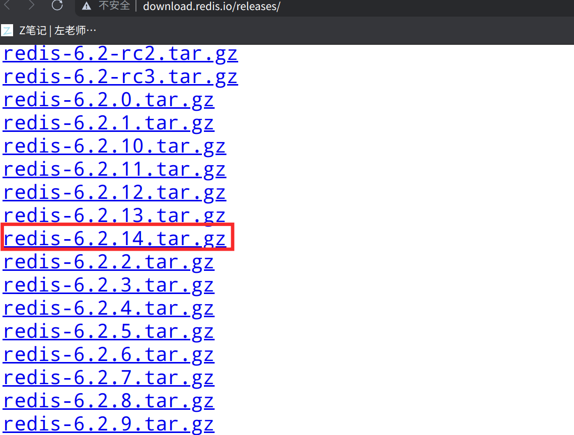Screen dimensions: 574x435
Task: Download redis-6.2.11.tar.gz
Action: click(x=114, y=170)
